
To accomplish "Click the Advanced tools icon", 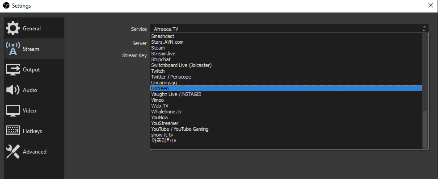I will point(13,152).
